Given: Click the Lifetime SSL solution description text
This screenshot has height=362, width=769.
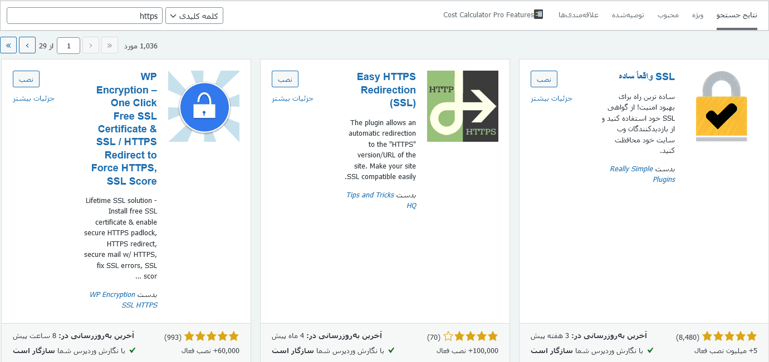Looking at the screenshot, I should pyautogui.click(x=121, y=238).
